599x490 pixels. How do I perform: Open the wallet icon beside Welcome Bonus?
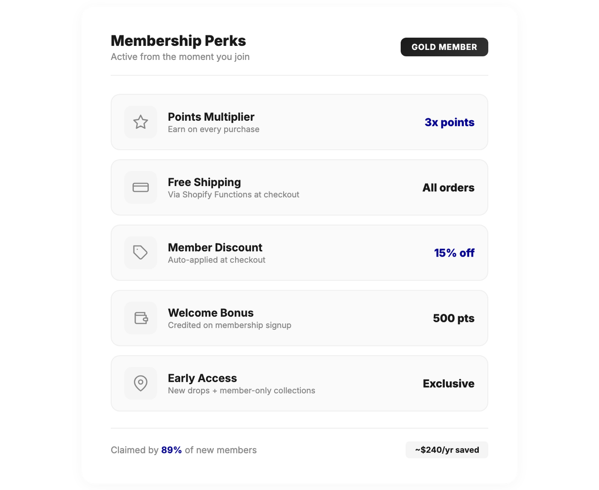tap(140, 318)
